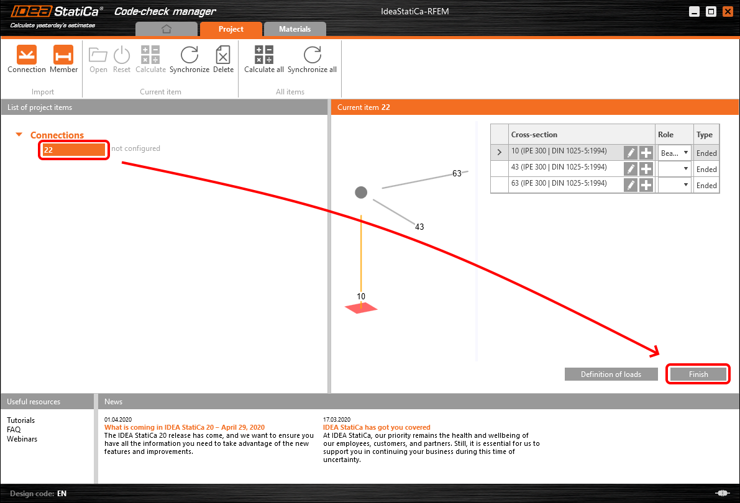Open 'IDEA StatiCa has got you covered' news

(x=377, y=427)
